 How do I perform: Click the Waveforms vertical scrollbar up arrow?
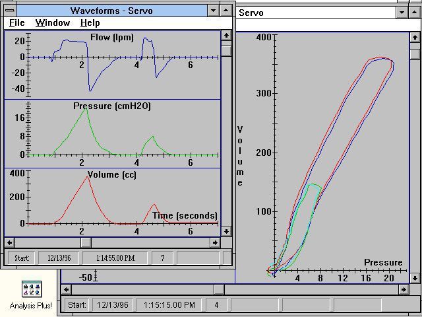[x=226, y=36]
